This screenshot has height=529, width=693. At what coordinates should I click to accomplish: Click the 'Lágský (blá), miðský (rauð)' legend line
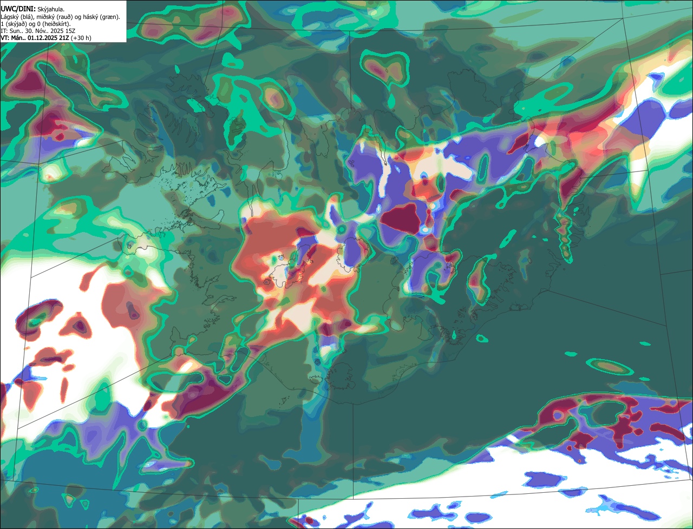(x=61, y=17)
